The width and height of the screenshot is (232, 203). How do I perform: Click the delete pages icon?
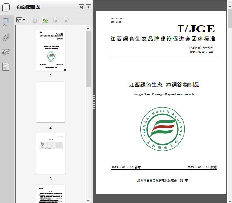34,20
